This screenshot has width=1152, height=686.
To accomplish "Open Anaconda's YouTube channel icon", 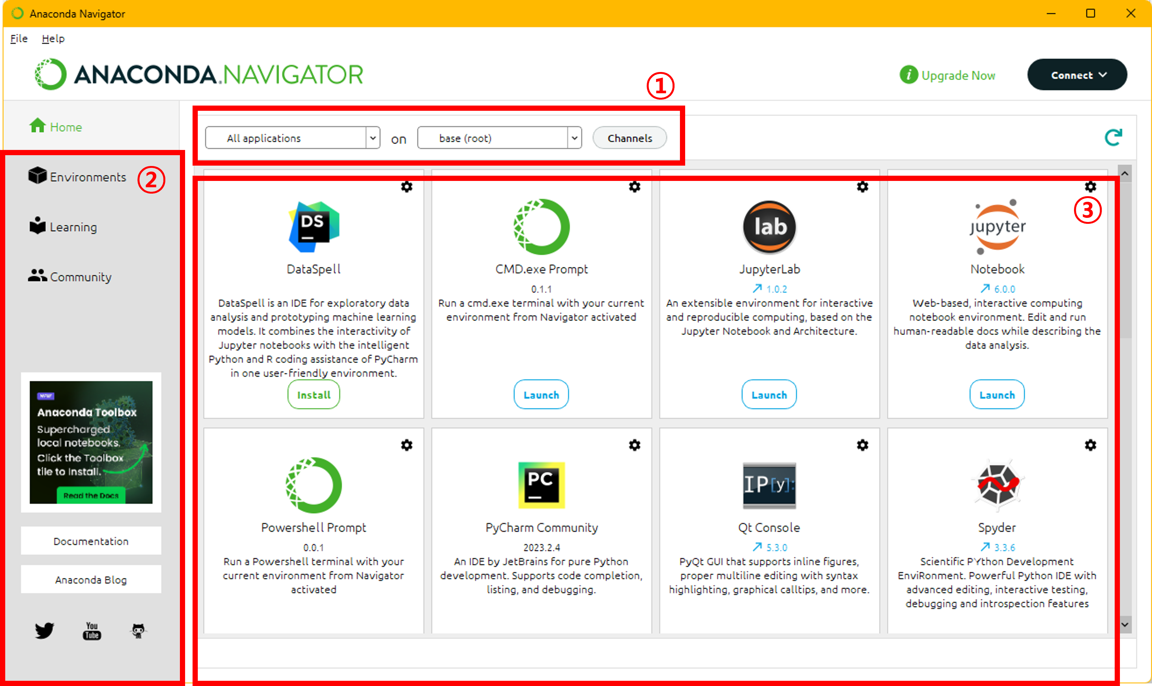I will click(x=91, y=630).
